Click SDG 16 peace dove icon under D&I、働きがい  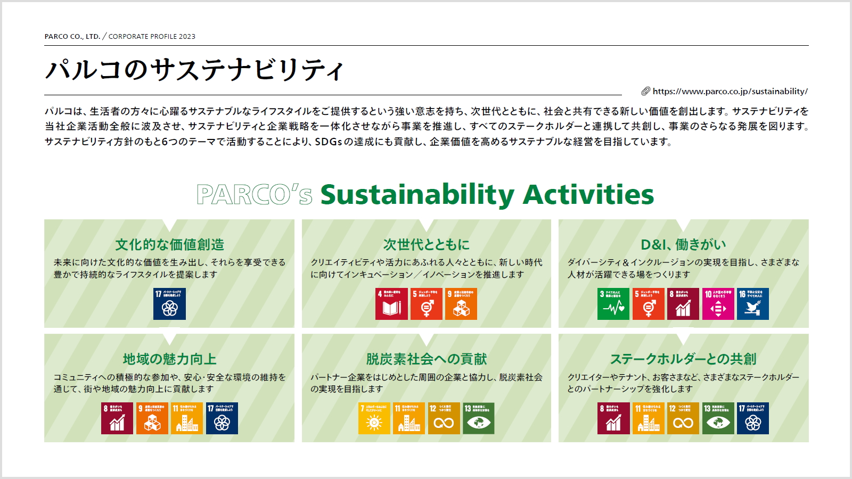pos(753,304)
